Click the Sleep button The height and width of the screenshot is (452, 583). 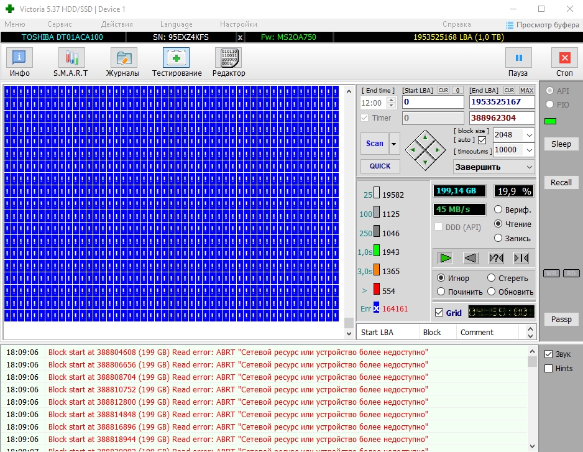click(561, 144)
